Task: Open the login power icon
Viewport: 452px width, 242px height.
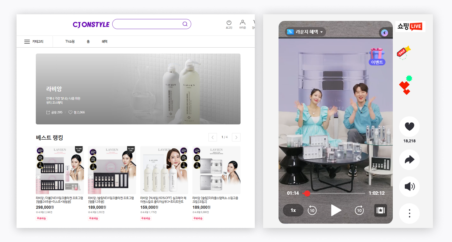Action: point(229,23)
